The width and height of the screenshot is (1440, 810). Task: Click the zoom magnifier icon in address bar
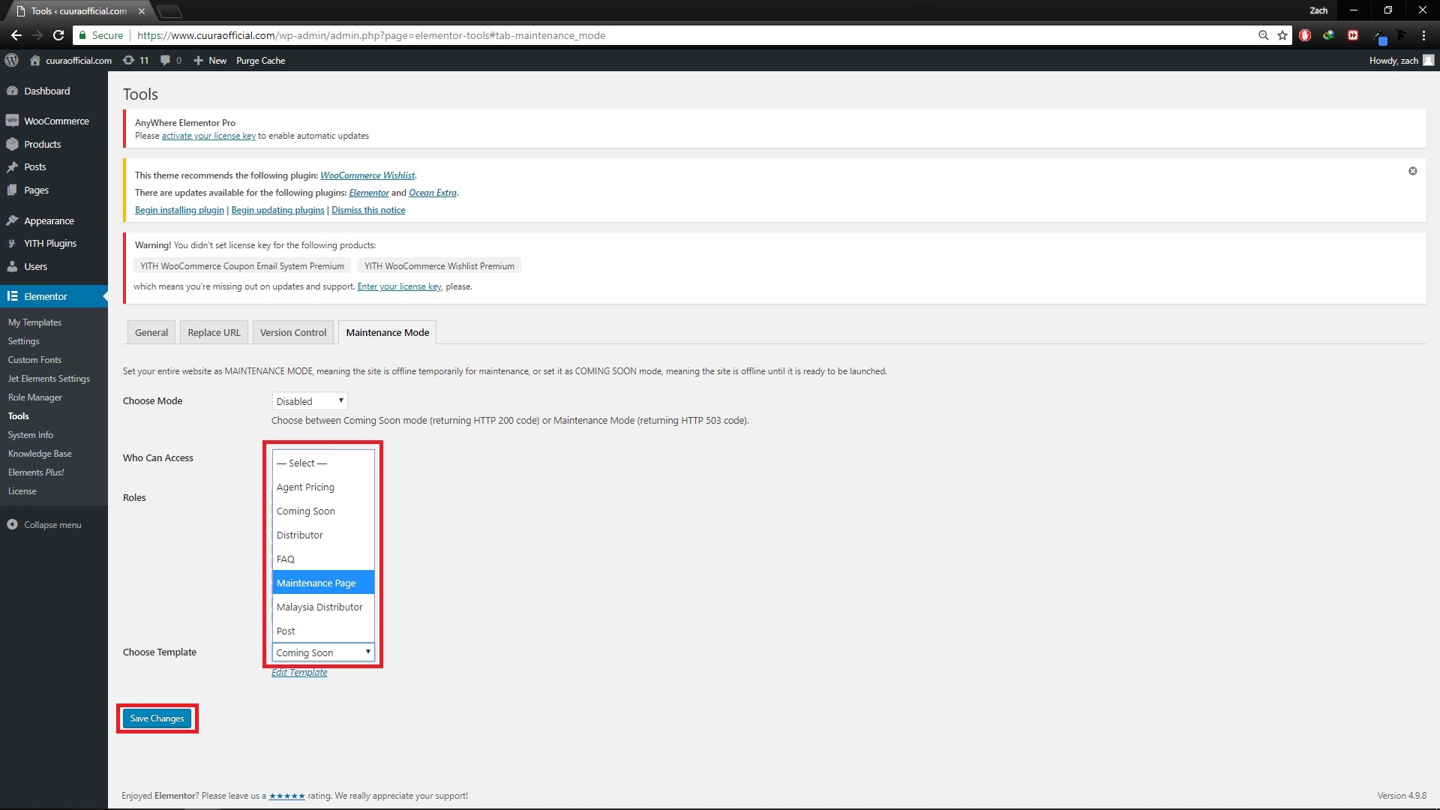[x=1263, y=35]
